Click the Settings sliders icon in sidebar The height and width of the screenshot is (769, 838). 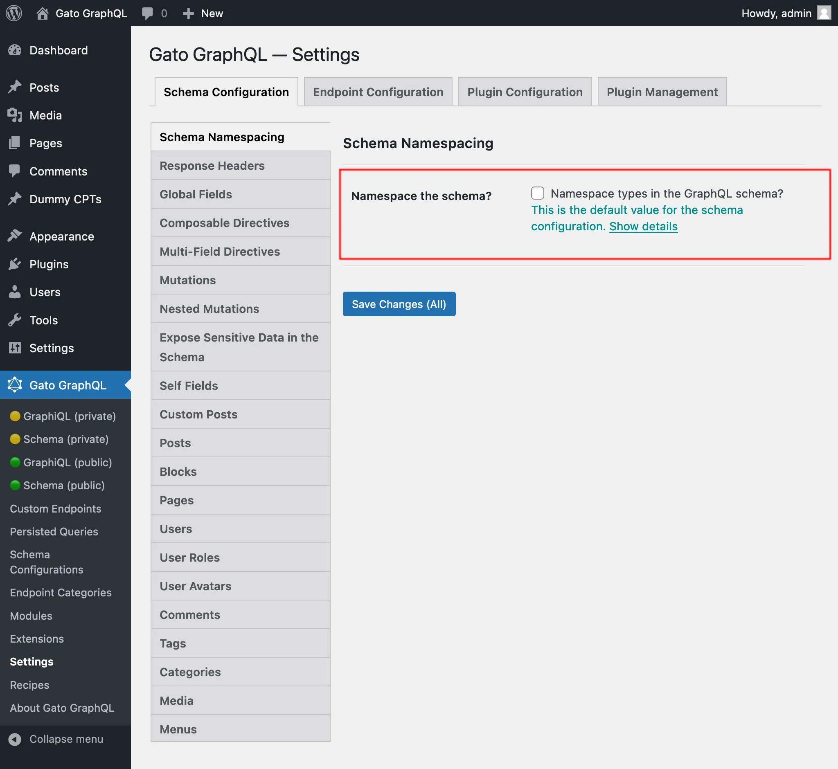[15, 348]
